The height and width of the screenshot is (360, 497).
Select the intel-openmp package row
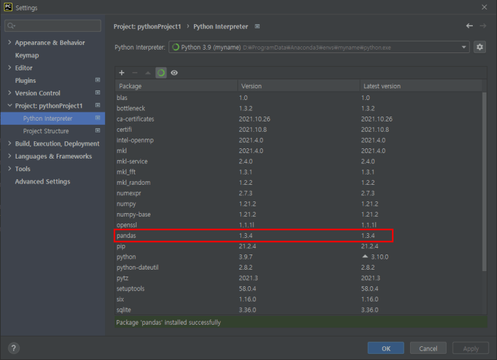299,140
